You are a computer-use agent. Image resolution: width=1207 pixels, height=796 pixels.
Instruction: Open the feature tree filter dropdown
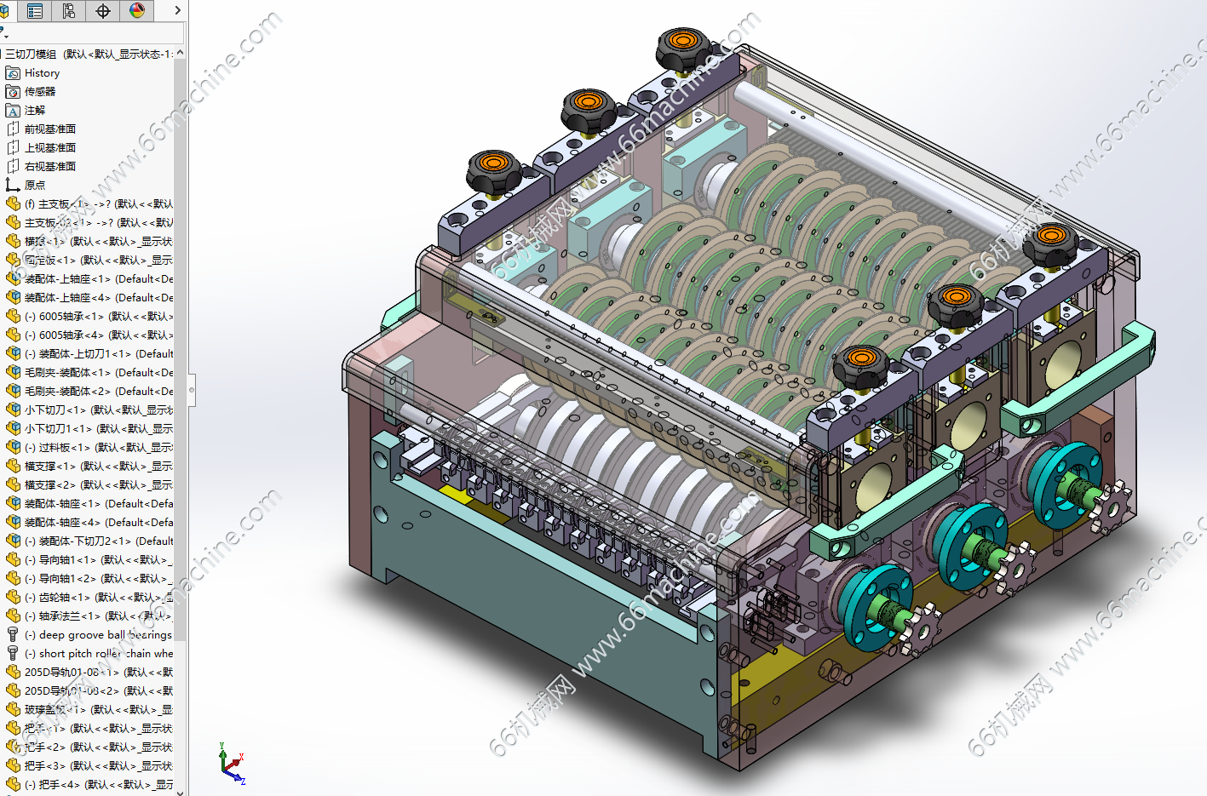coord(4,33)
